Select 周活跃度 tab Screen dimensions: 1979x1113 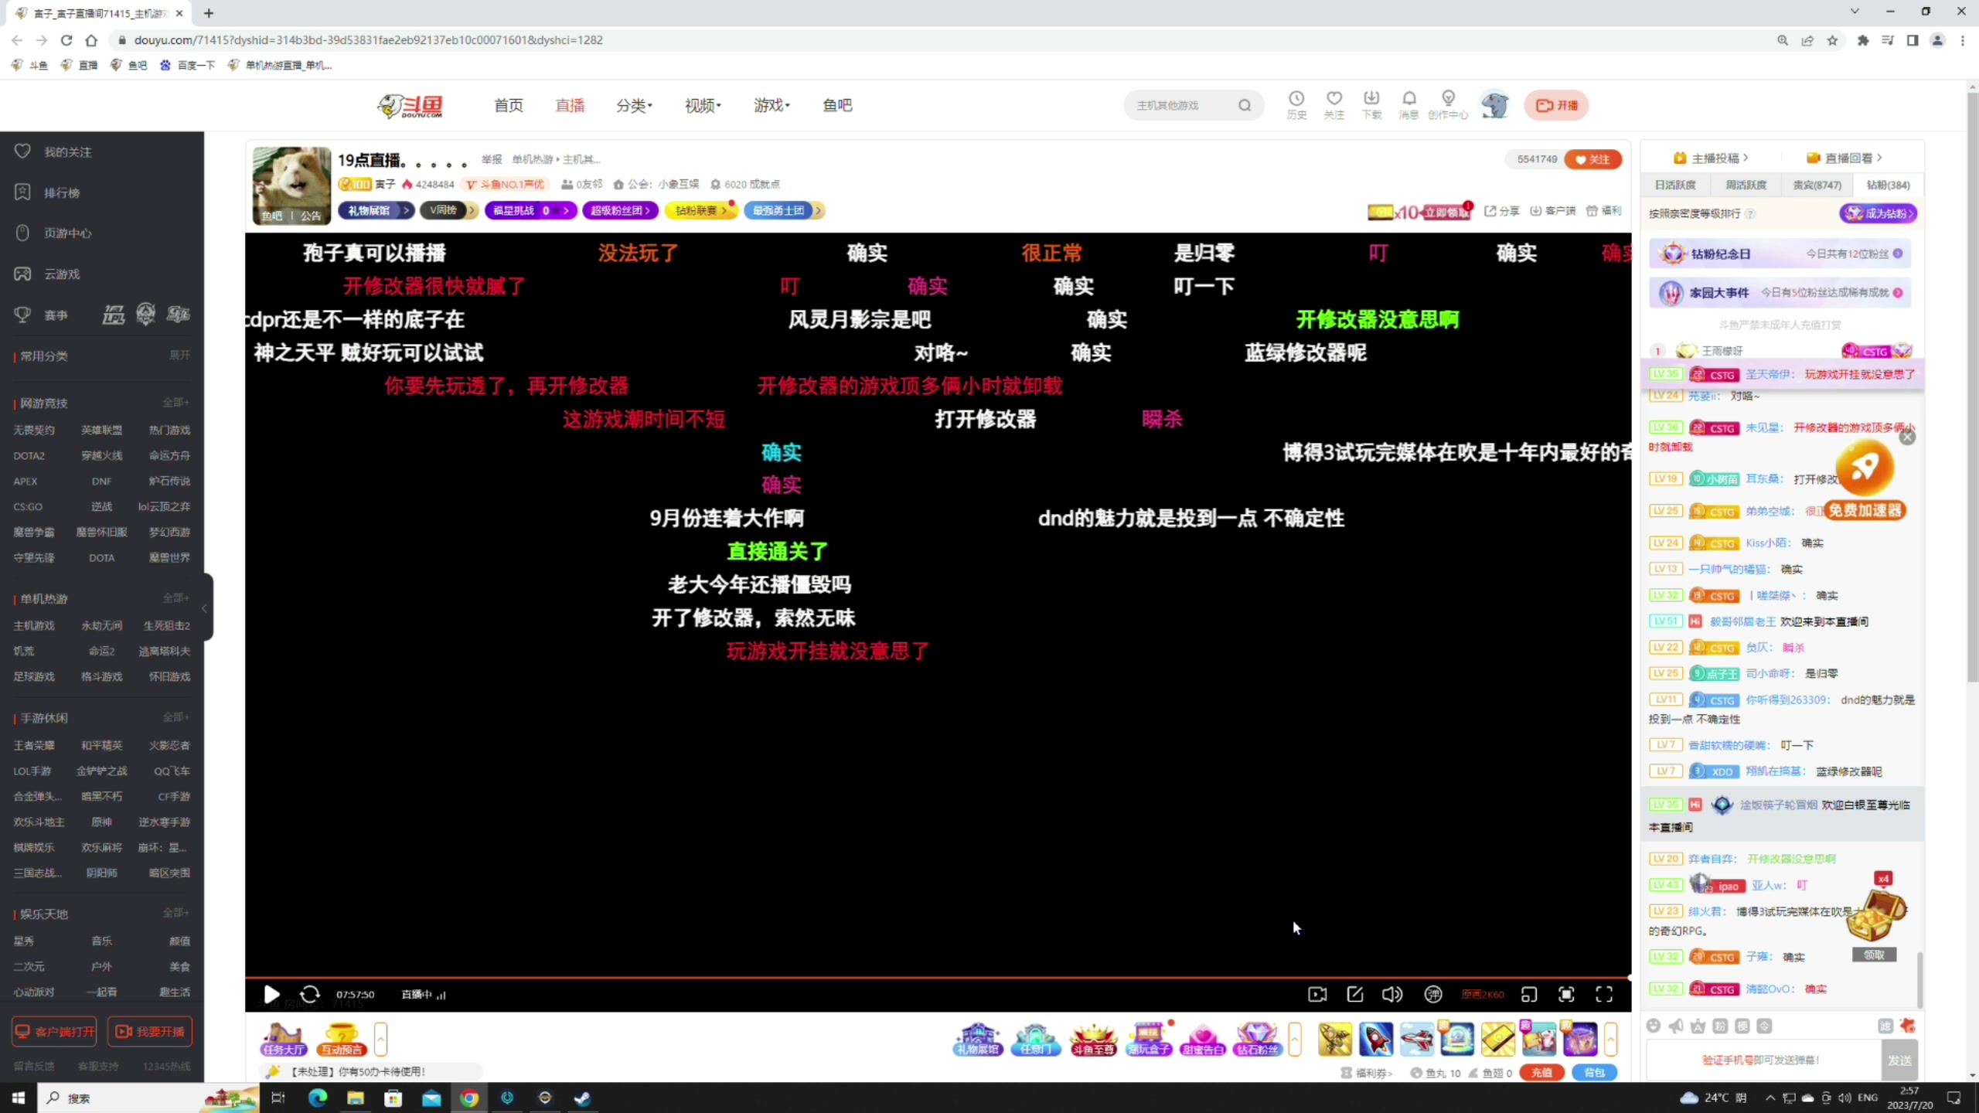pyautogui.click(x=1746, y=185)
